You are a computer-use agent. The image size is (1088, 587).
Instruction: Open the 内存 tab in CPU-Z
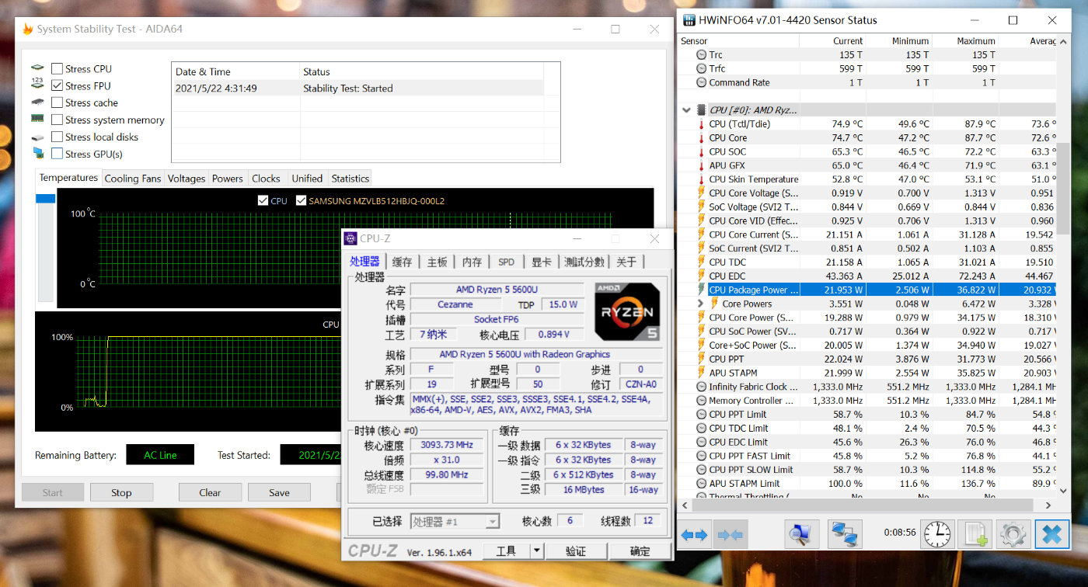click(x=472, y=262)
